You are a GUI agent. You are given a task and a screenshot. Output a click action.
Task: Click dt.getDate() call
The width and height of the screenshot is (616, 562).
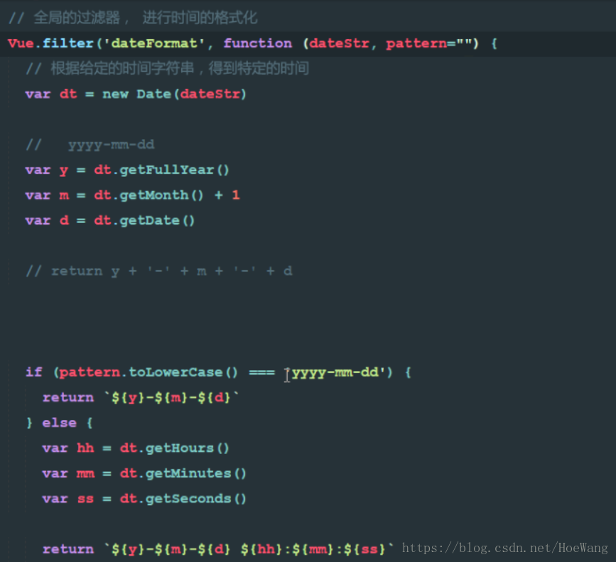[144, 220]
